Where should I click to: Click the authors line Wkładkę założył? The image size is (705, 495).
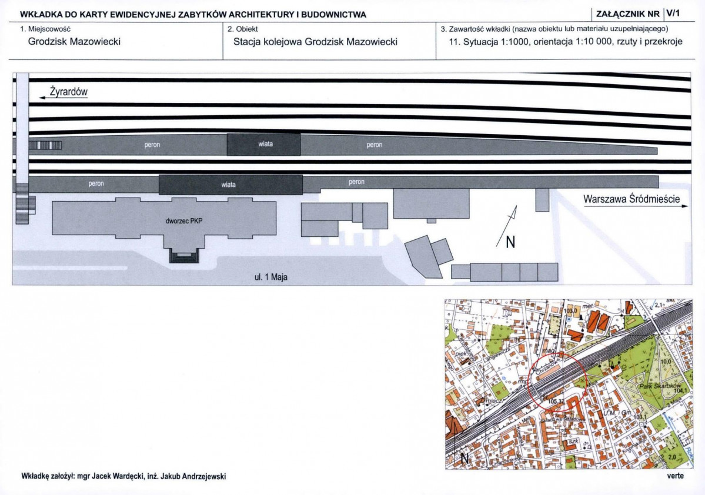click(x=123, y=476)
